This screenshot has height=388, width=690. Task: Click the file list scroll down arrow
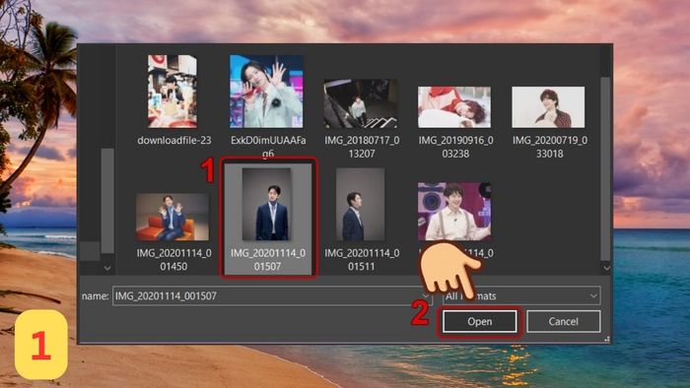pos(607,268)
